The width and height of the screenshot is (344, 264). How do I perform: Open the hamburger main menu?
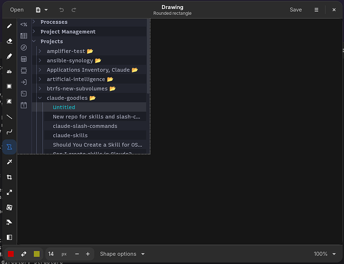[x=317, y=10]
